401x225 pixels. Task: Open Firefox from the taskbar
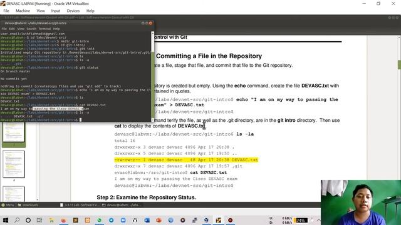63,220
